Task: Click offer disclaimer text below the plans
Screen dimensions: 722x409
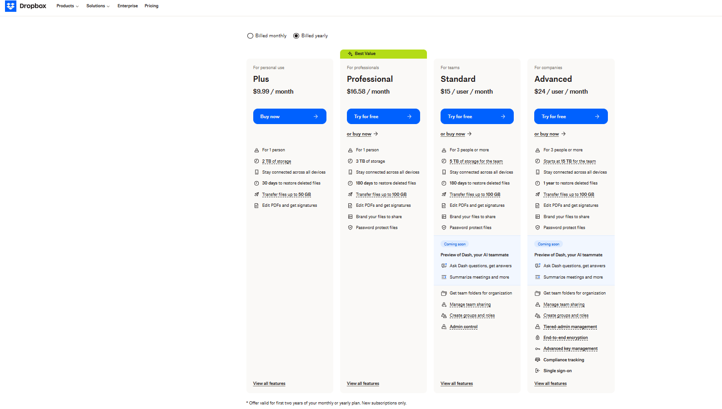Action: (326, 403)
